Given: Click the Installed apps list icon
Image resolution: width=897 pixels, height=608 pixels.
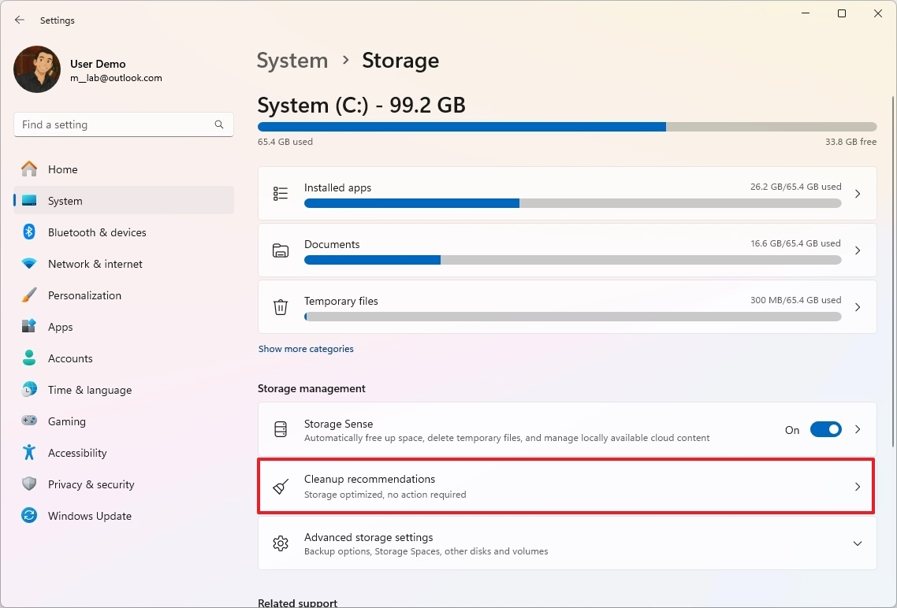Looking at the screenshot, I should (x=281, y=194).
